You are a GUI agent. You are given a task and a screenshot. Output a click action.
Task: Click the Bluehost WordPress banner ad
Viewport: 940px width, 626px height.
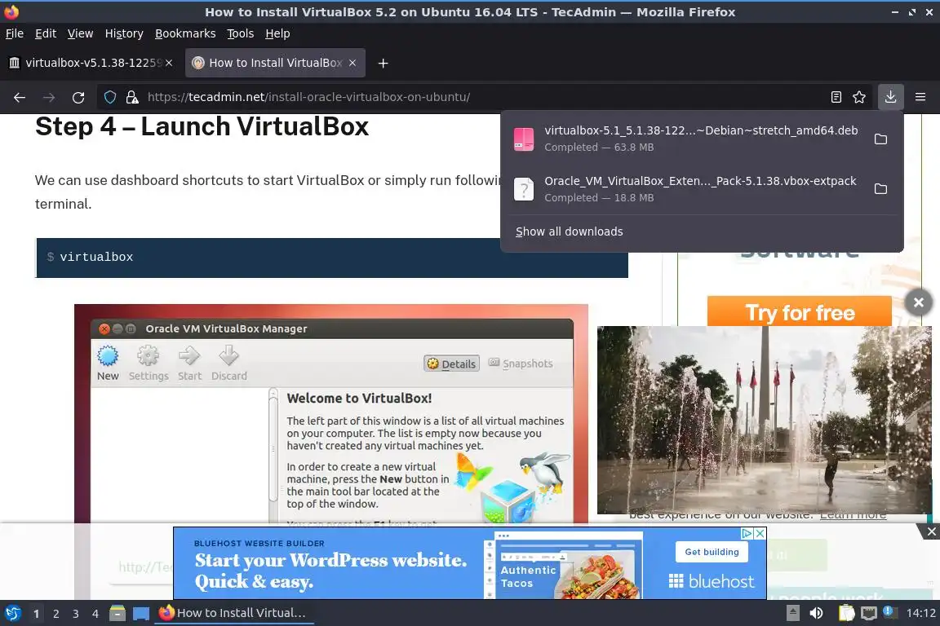[x=469, y=563]
